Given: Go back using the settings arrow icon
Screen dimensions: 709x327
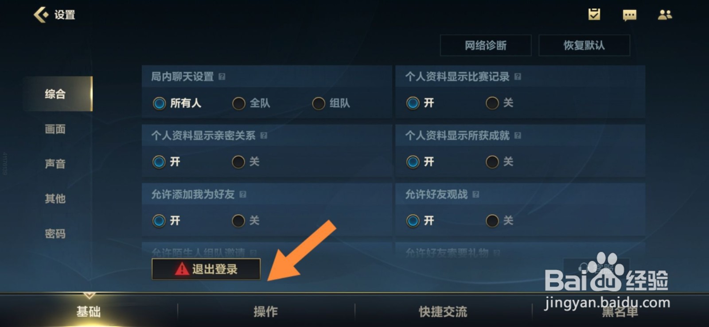Looking at the screenshot, I should click(41, 15).
